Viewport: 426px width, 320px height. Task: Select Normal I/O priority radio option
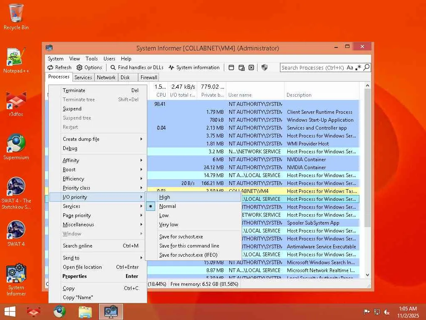[x=193, y=206]
